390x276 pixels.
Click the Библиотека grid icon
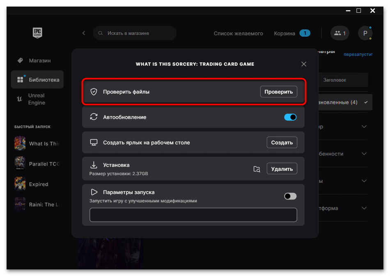tap(20, 80)
